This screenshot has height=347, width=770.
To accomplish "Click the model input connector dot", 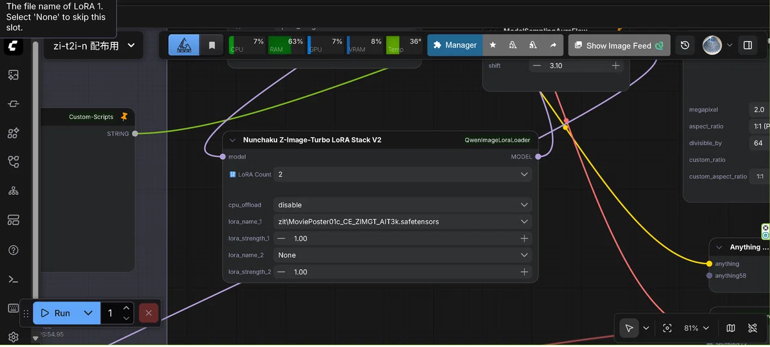I will pyautogui.click(x=223, y=157).
